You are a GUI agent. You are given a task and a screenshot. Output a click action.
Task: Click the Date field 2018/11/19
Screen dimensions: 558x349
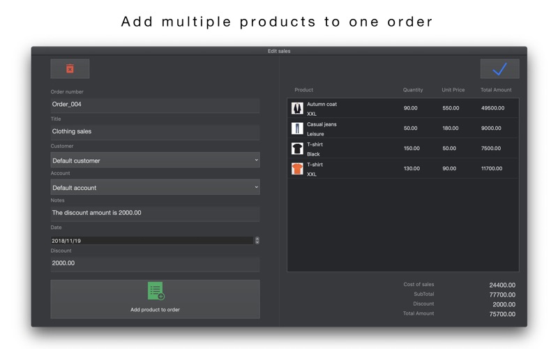click(x=152, y=241)
